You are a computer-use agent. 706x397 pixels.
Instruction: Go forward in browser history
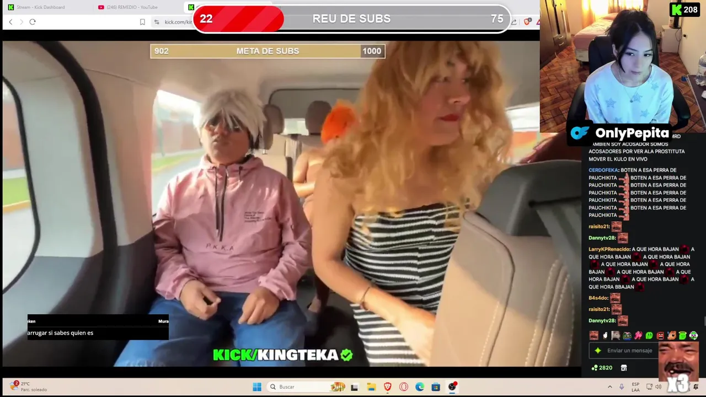[22, 22]
